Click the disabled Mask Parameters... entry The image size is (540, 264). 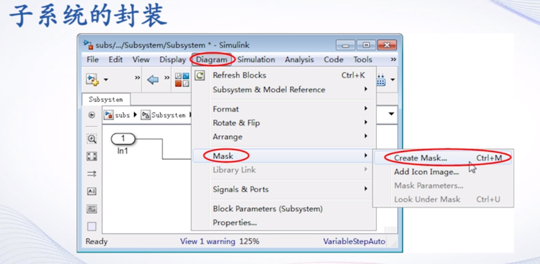443,185
